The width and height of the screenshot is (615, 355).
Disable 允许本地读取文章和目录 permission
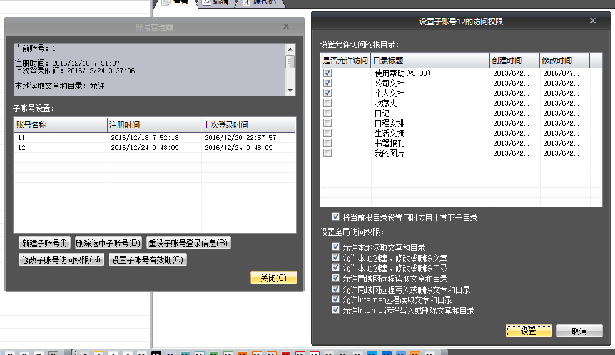(336, 247)
